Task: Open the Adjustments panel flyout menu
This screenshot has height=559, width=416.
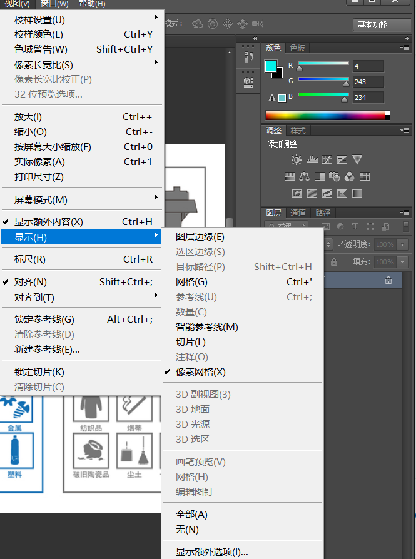Action: click(x=405, y=131)
